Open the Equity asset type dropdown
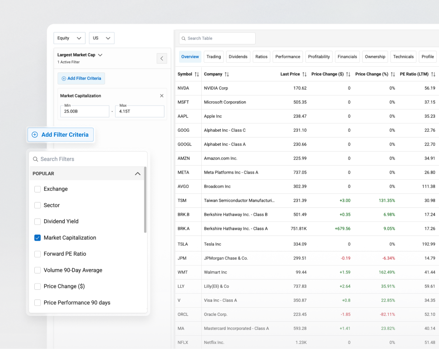 (x=69, y=38)
